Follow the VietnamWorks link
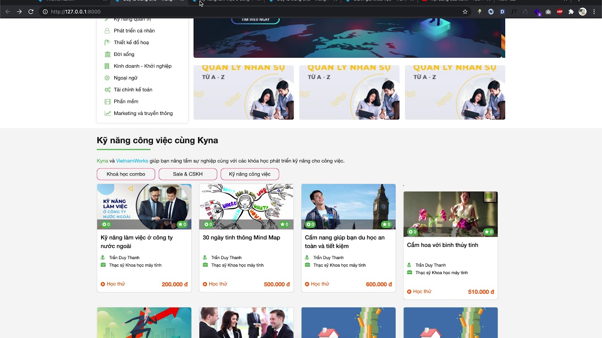The width and height of the screenshot is (602, 338). [x=132, y=161]
